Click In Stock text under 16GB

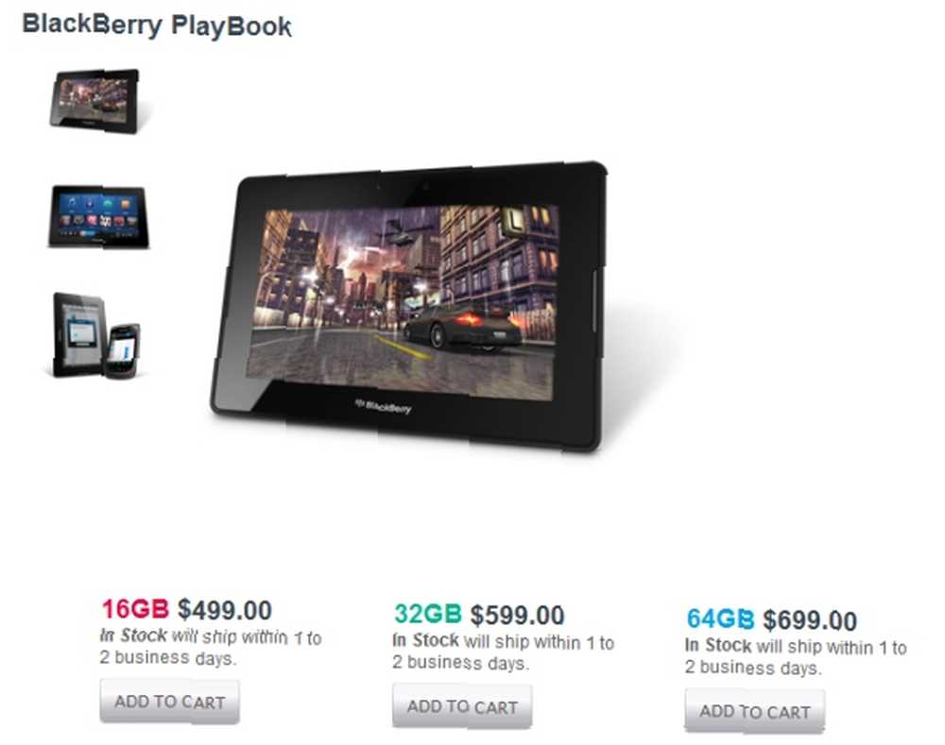133,635
